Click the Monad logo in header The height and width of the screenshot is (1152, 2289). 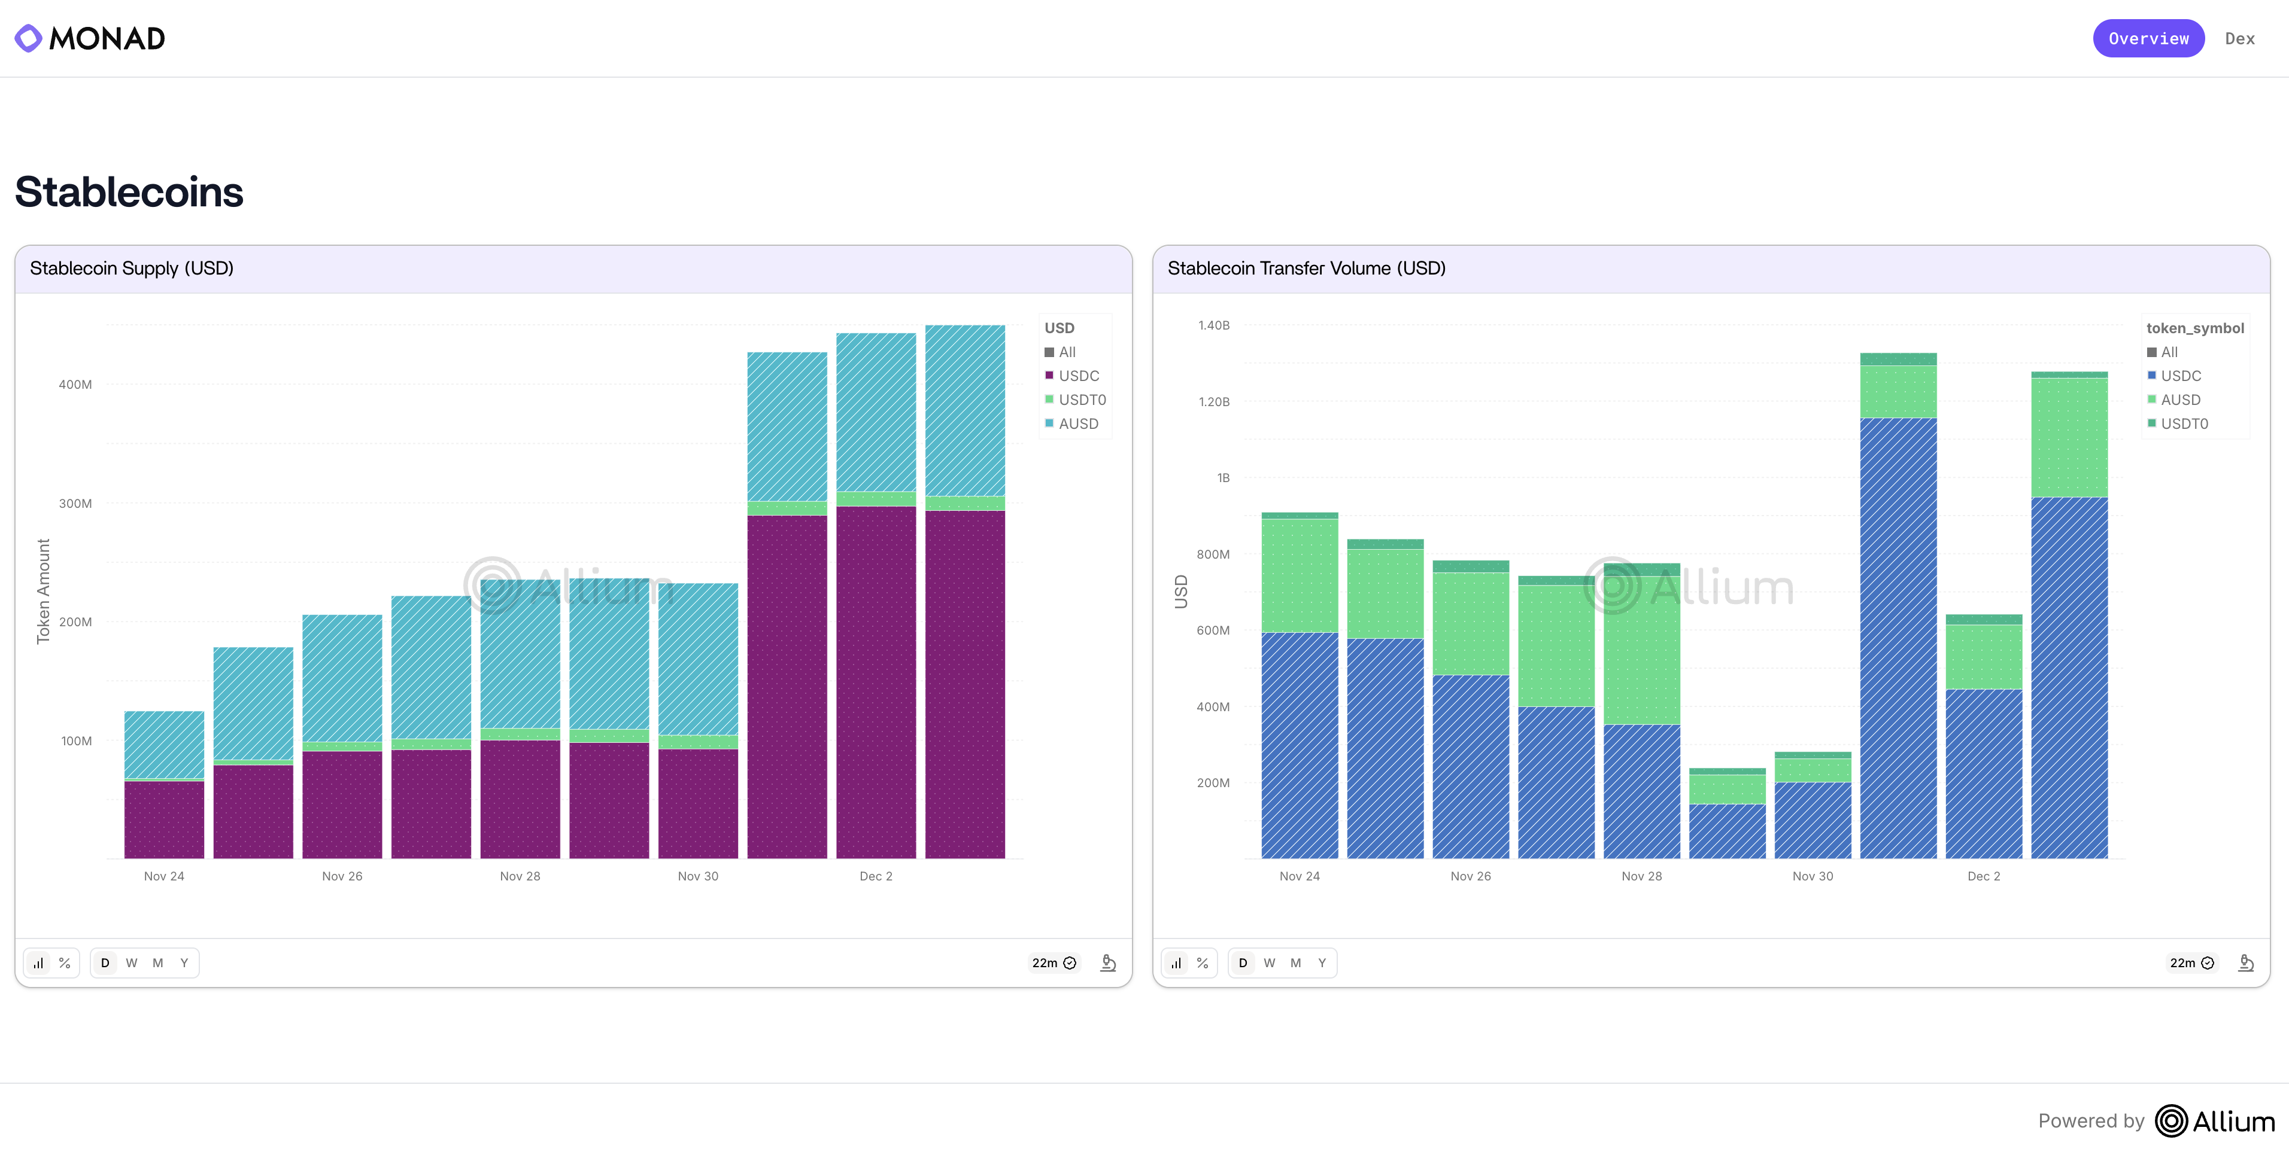click(90, 38)
